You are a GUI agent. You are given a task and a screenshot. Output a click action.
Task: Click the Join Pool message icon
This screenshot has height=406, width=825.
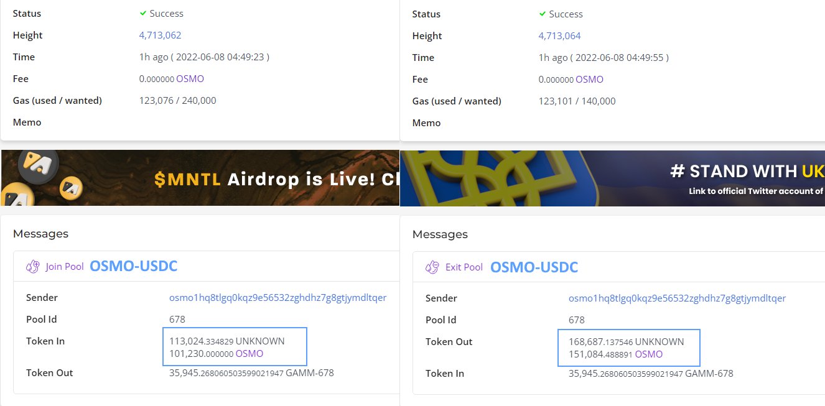pos(32,267)
